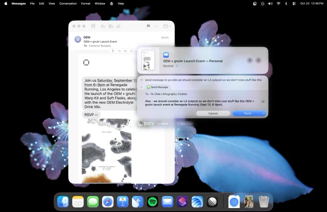
Task: Click the blue Send button
Action: point(247,113)
